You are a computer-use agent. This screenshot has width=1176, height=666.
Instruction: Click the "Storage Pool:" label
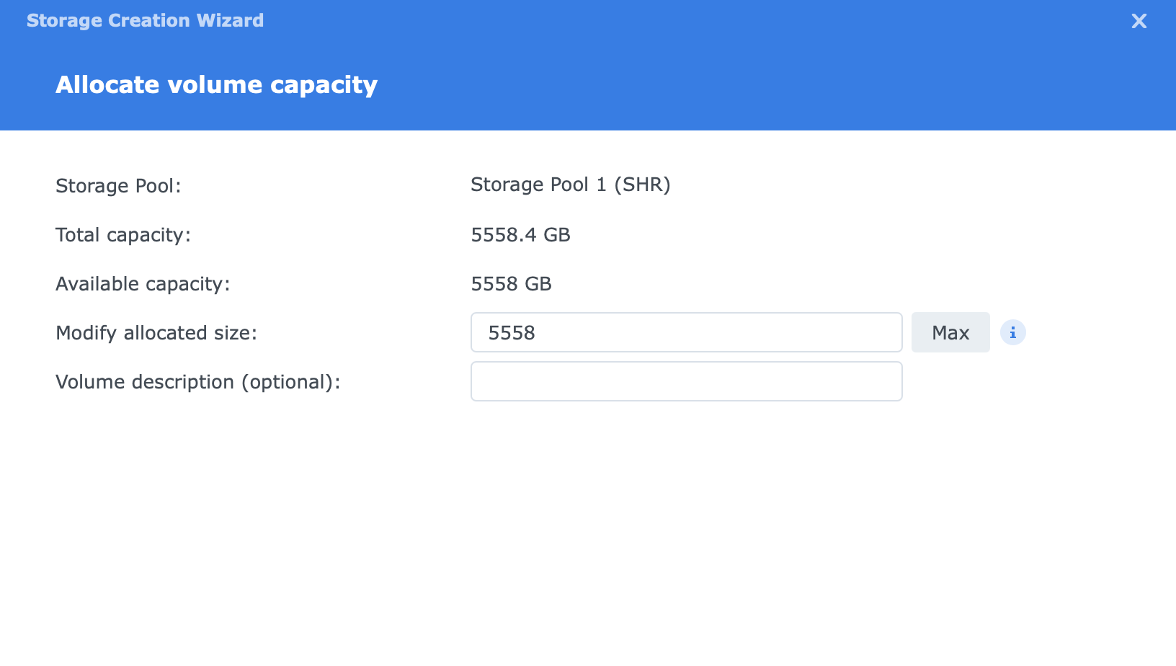point(118,186)
